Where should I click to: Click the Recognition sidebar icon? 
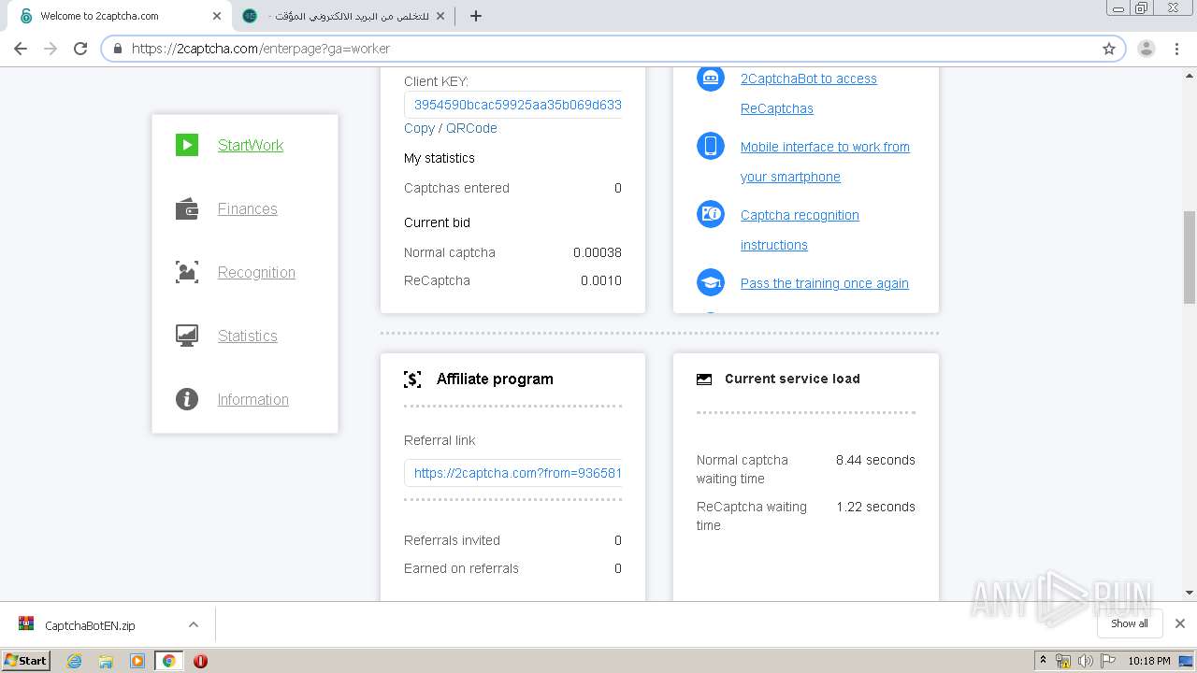coord(187,272)
